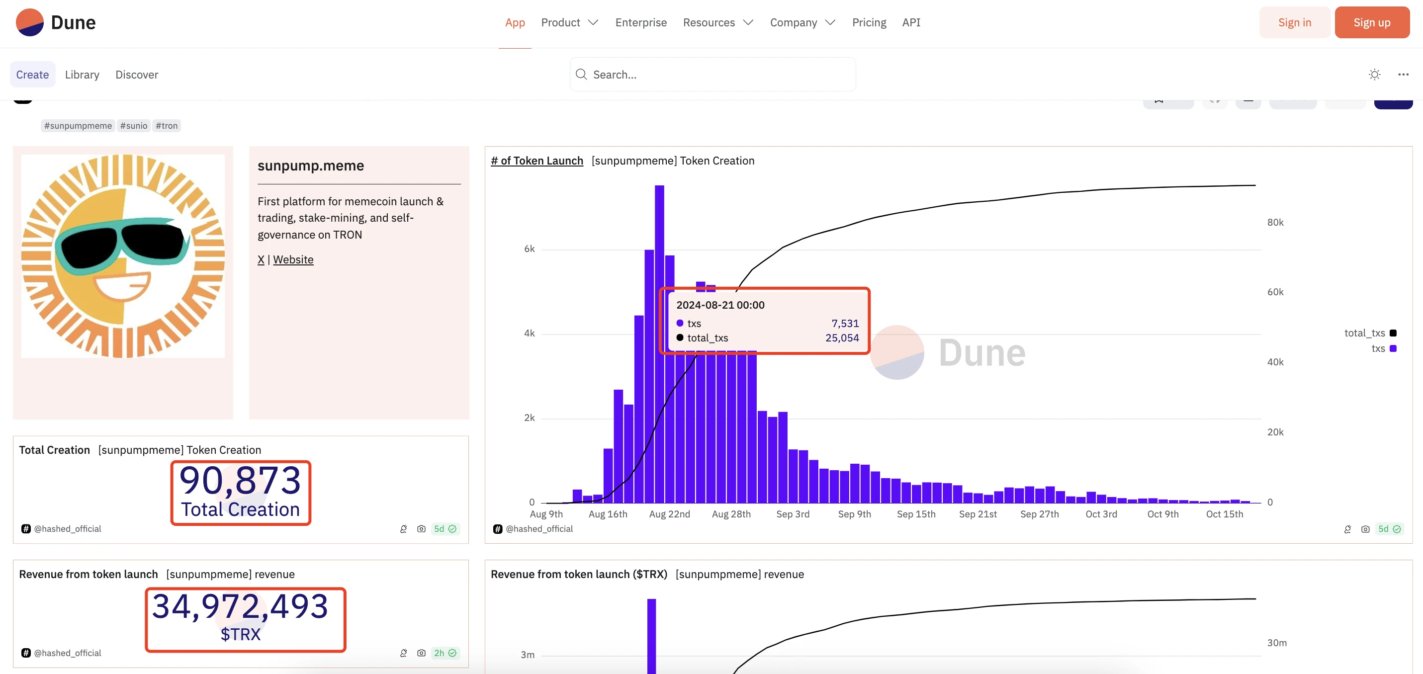The image size is (1423, 674).
Task: Click the more options ellipsis icon top right
Action: [1403, 74]
